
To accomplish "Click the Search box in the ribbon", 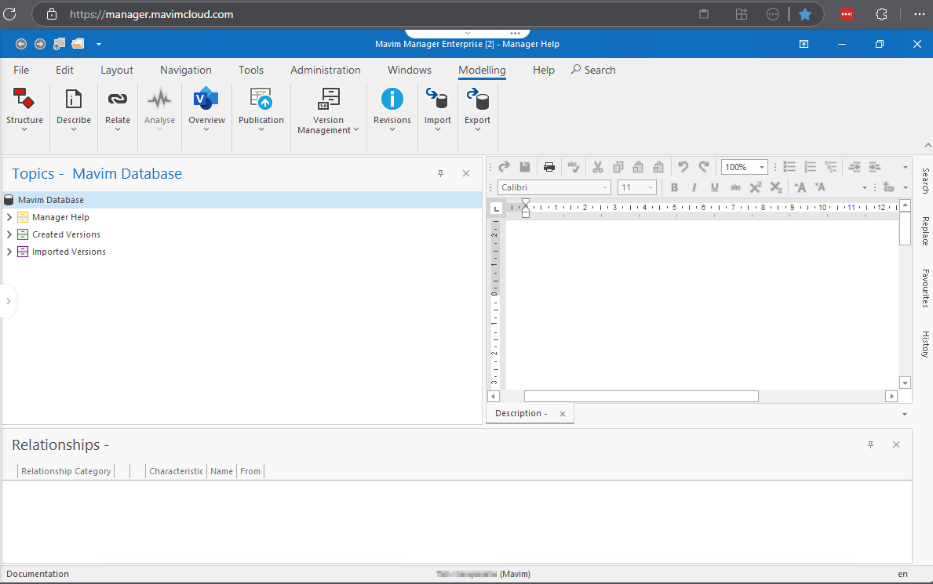I will click(593, 71).
